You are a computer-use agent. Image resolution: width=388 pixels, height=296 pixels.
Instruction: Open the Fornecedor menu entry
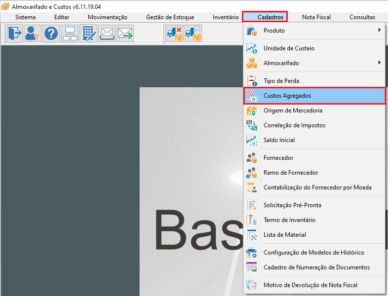pyautogui.click(x=314, y=158)
